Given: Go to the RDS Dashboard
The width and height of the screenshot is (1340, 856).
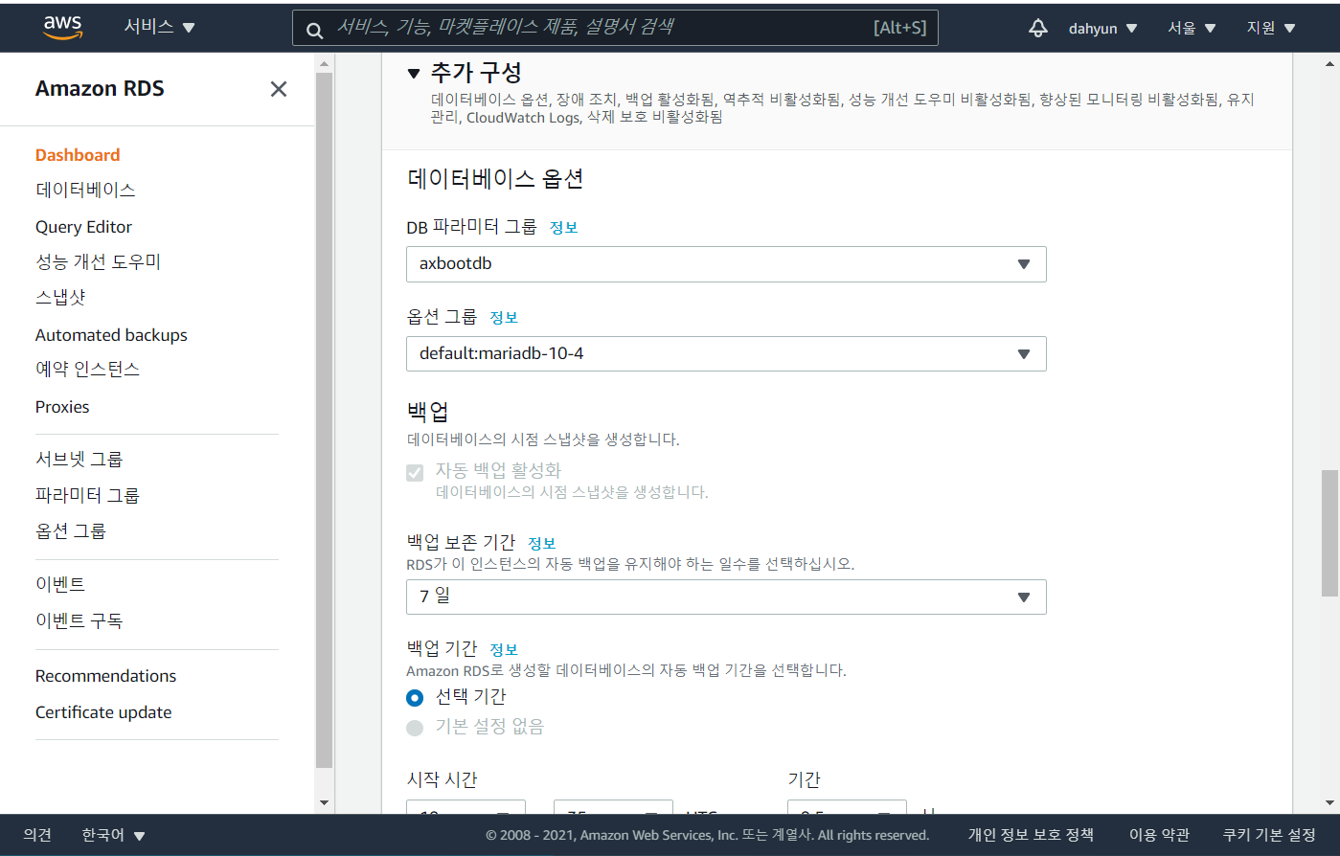Looking at the screenshot, I should (x=78, y=155).
